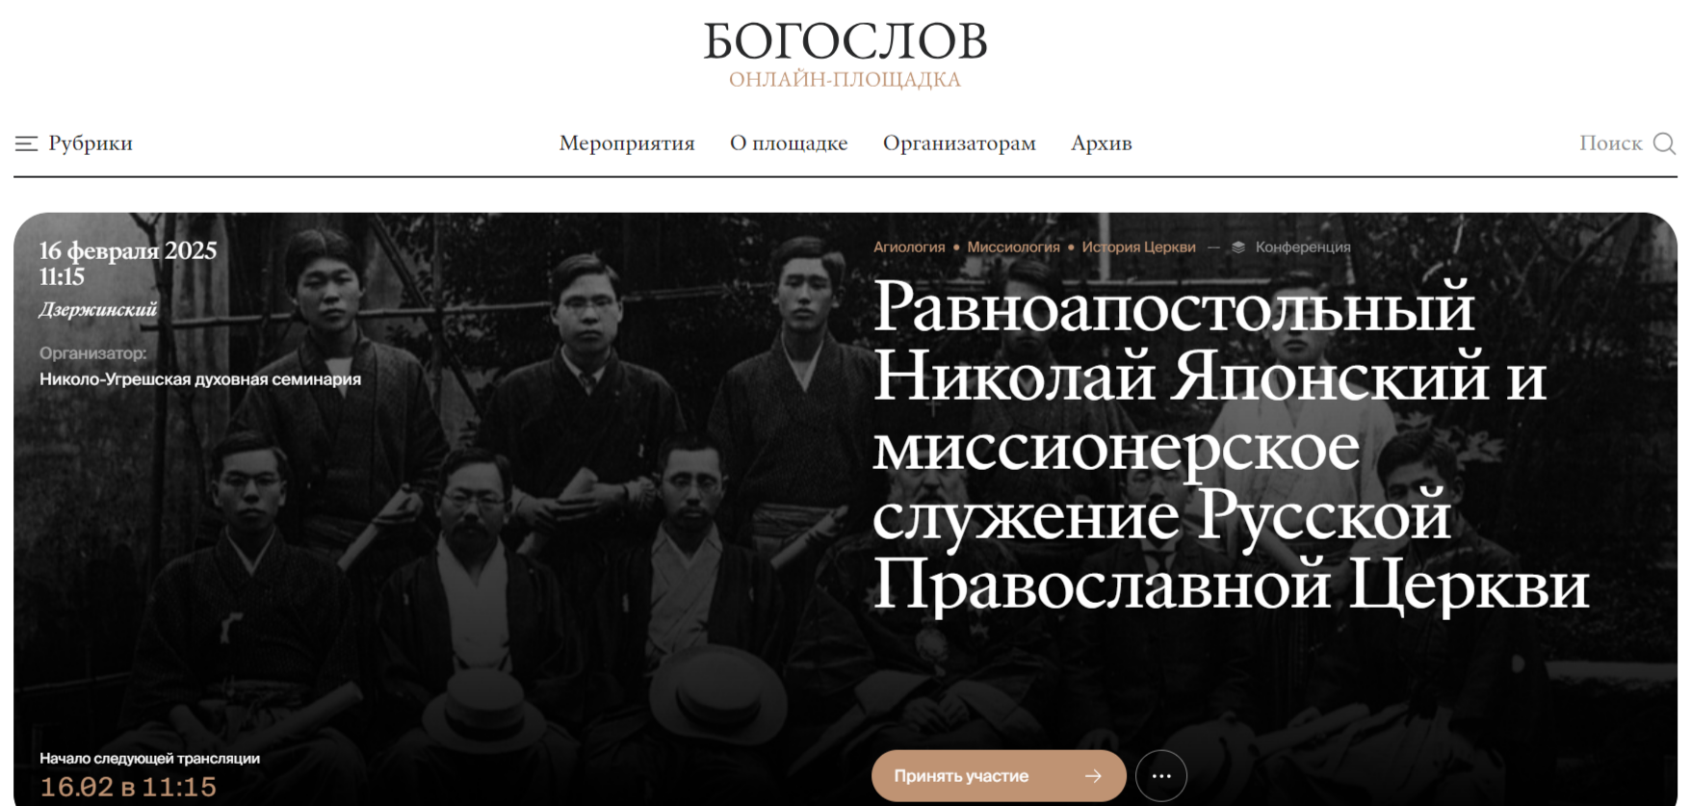Click the ОНЛАЙН-ПЛОЩАДКА subtitle

(845, 80)
